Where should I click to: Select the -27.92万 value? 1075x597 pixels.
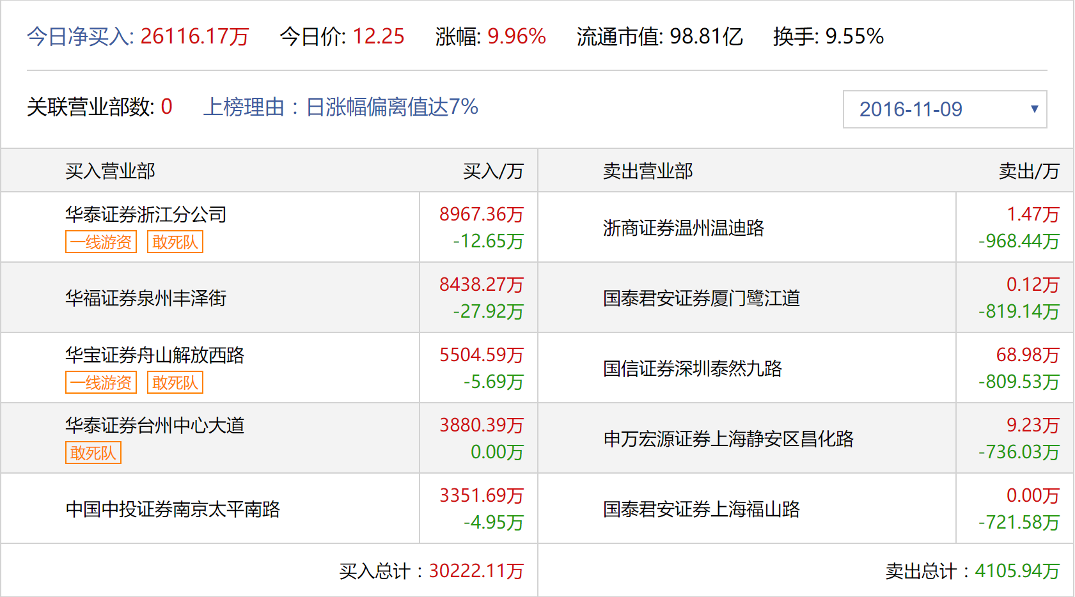(x=489, y=311)
